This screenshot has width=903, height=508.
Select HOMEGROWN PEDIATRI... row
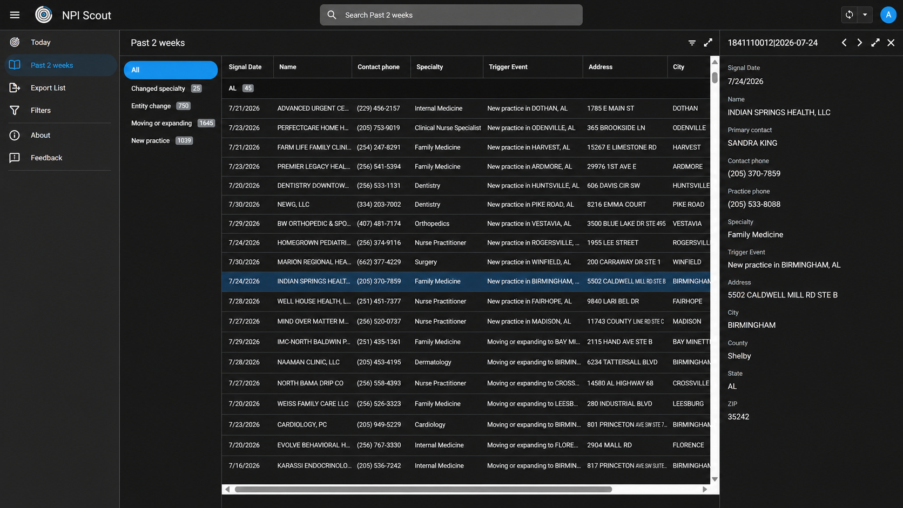466,243
